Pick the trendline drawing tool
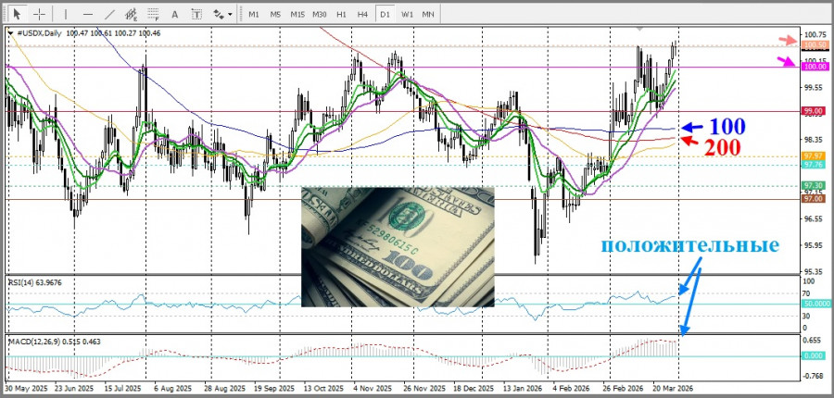This screenshot has height=398, width=834. tap(110, 14)
